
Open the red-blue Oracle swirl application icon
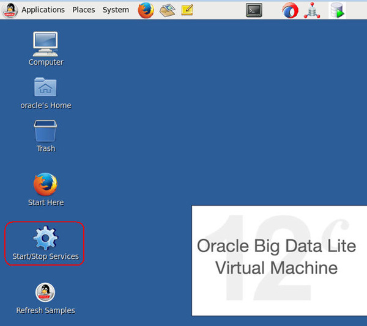tap(290, 10)
